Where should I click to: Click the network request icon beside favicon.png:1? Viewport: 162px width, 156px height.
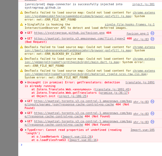pos(152,33)
